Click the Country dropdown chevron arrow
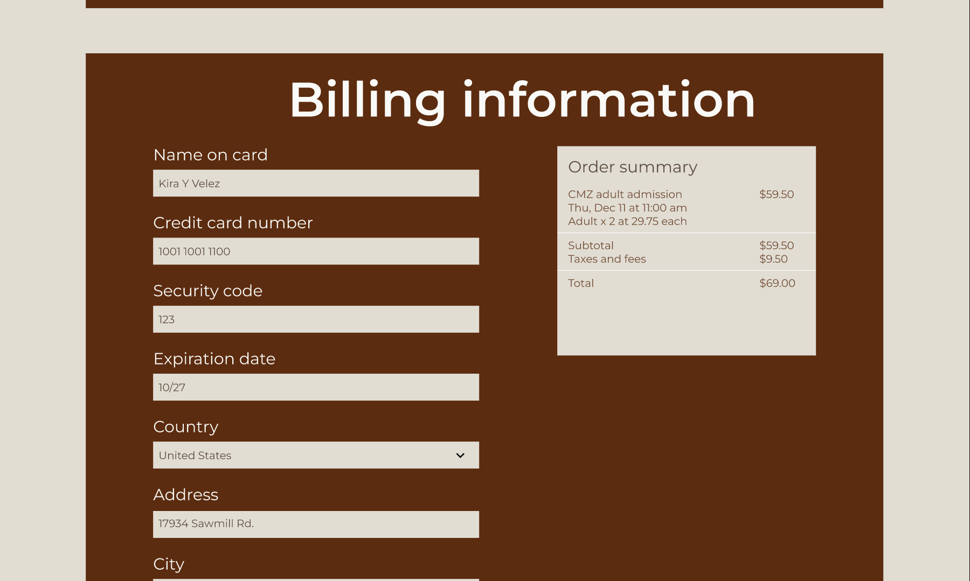 tap(460, 455)
